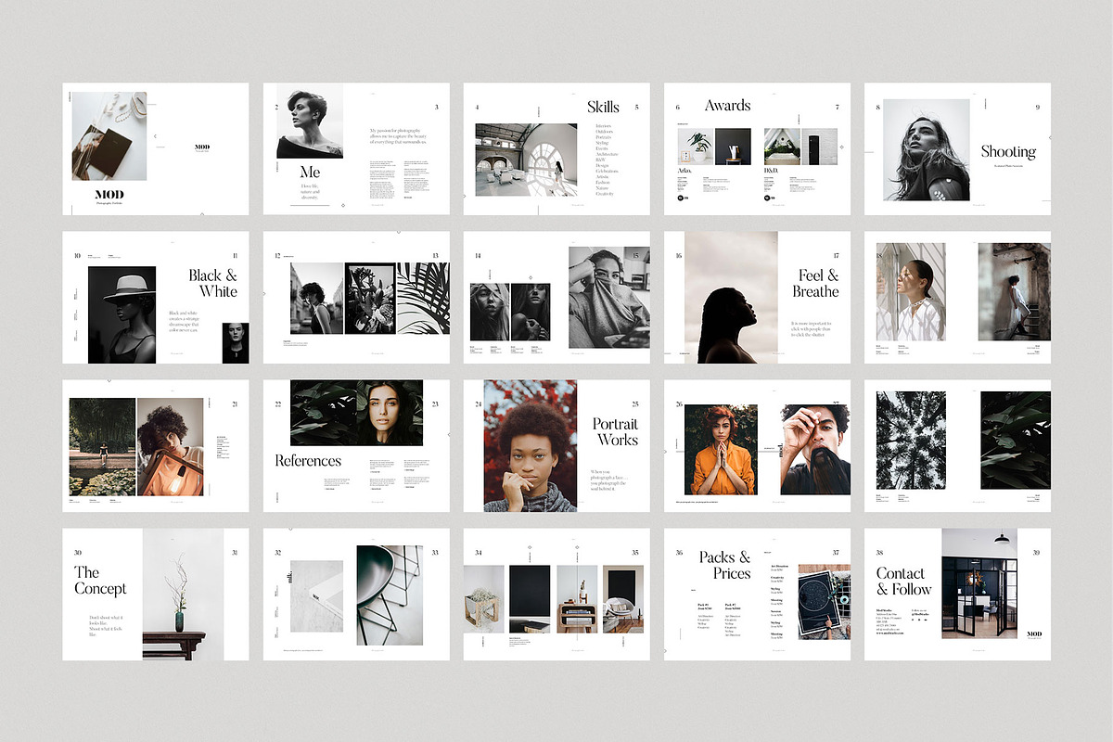1113x742 pixels.
Task: Open the slide with four interior photos
Action: click(x=556, y=595)
